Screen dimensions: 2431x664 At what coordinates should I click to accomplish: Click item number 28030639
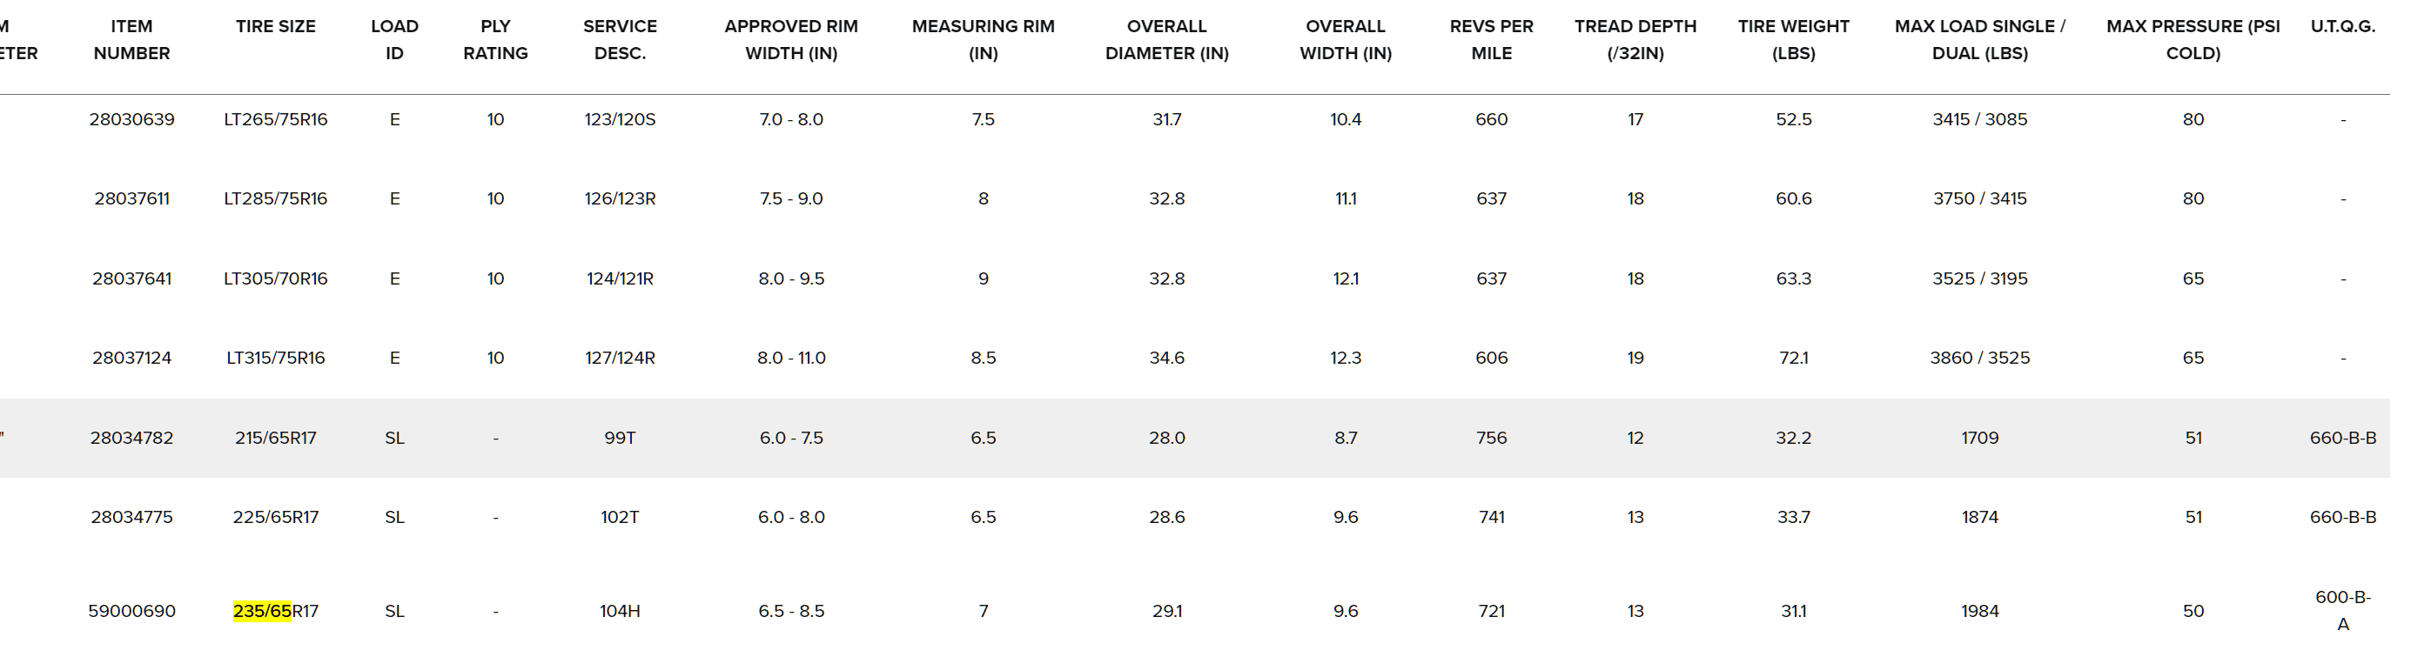point(131,120)
